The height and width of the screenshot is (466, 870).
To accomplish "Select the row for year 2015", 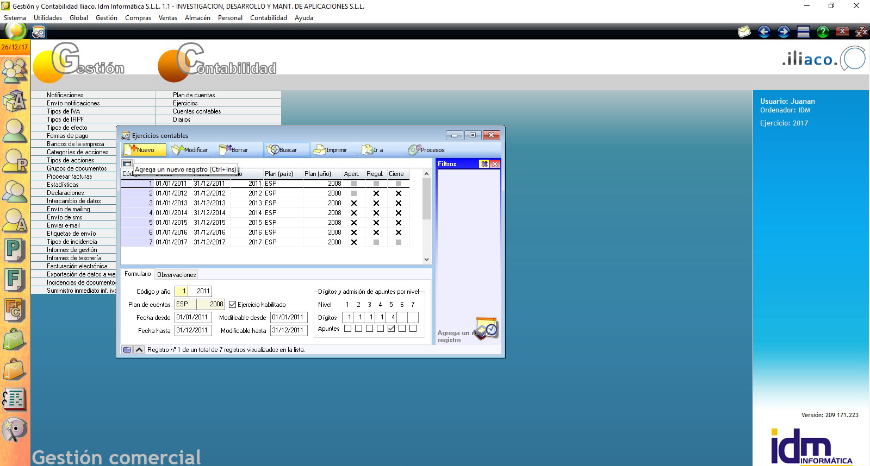I will point(265,223).
